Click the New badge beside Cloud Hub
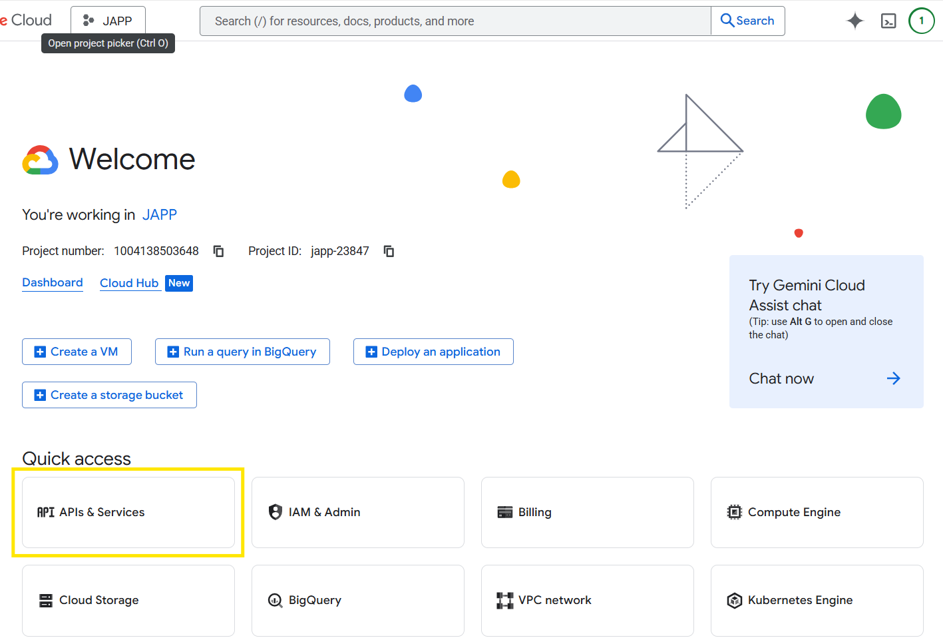The width and height of the screenshot is (943, 642). 179,283
